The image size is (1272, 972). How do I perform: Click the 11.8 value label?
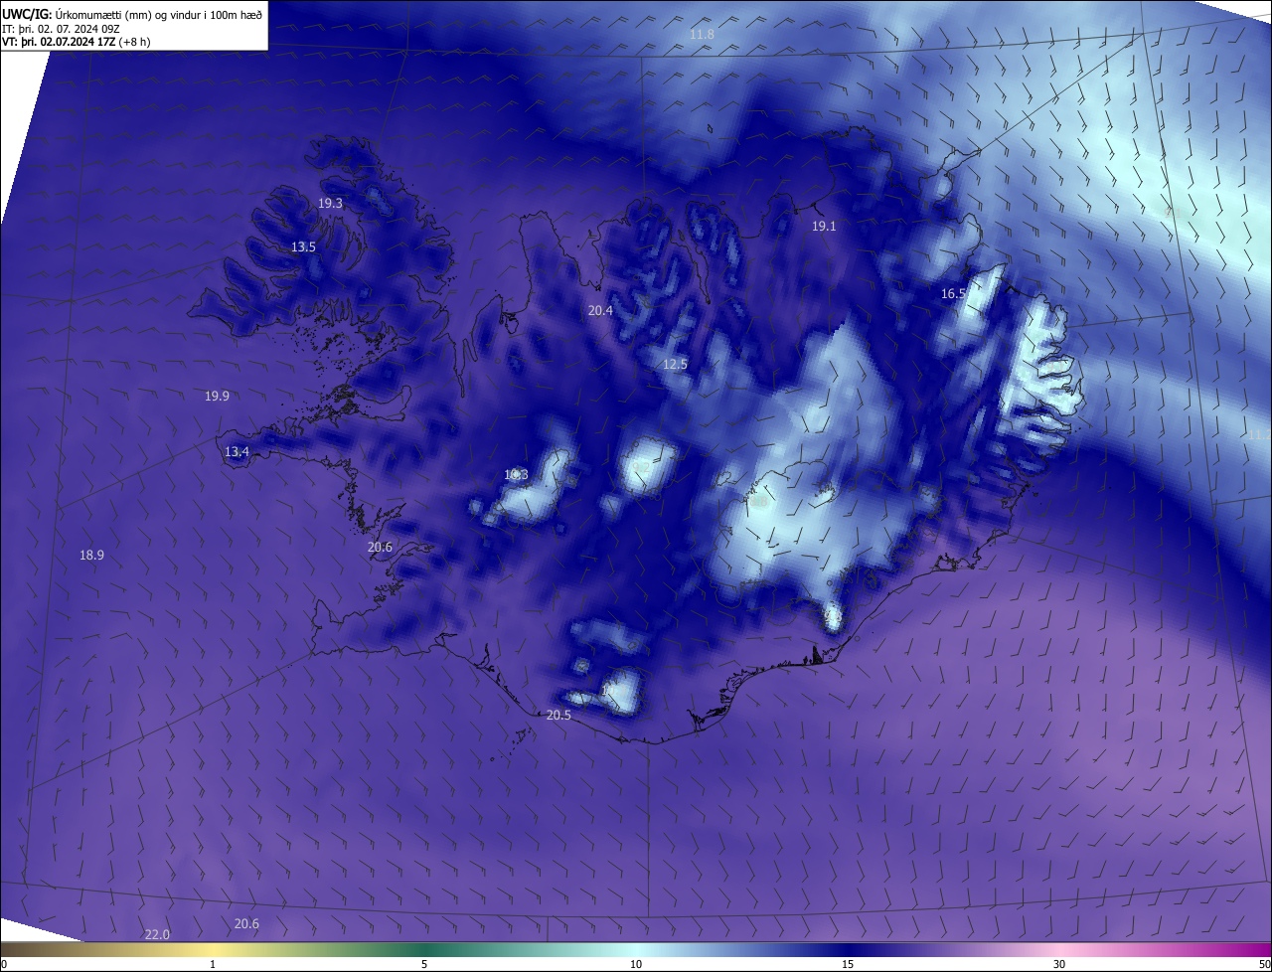coord(702,35)
